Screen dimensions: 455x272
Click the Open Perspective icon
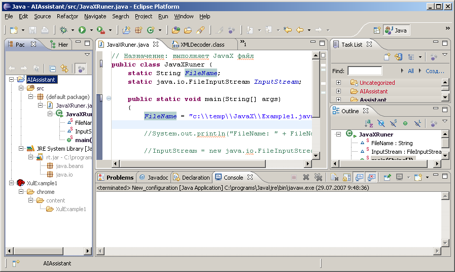(377, 30)
